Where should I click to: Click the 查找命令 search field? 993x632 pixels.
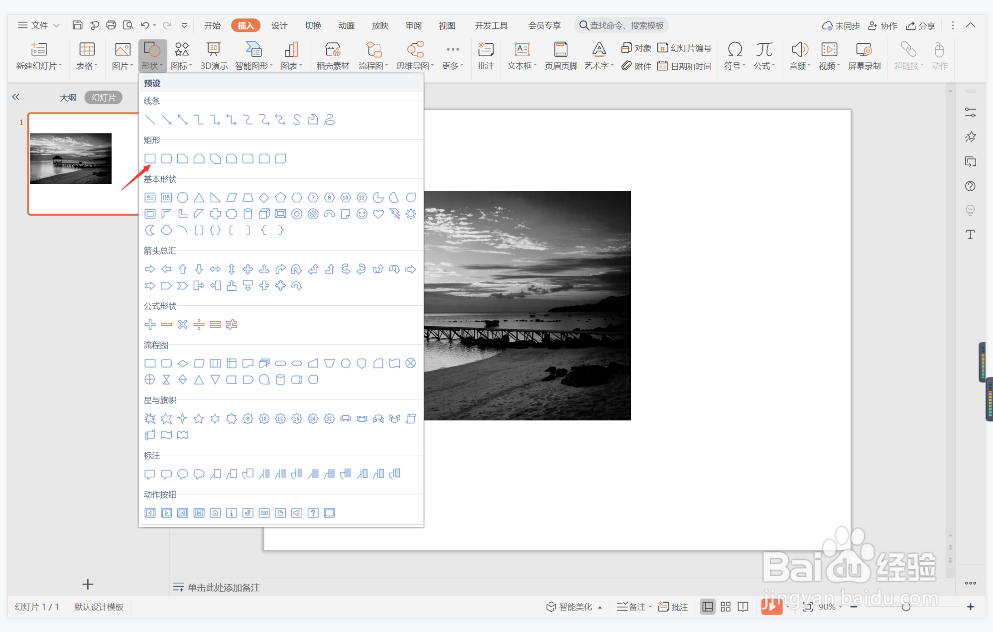pyautogui.click(x=621, y=25)
